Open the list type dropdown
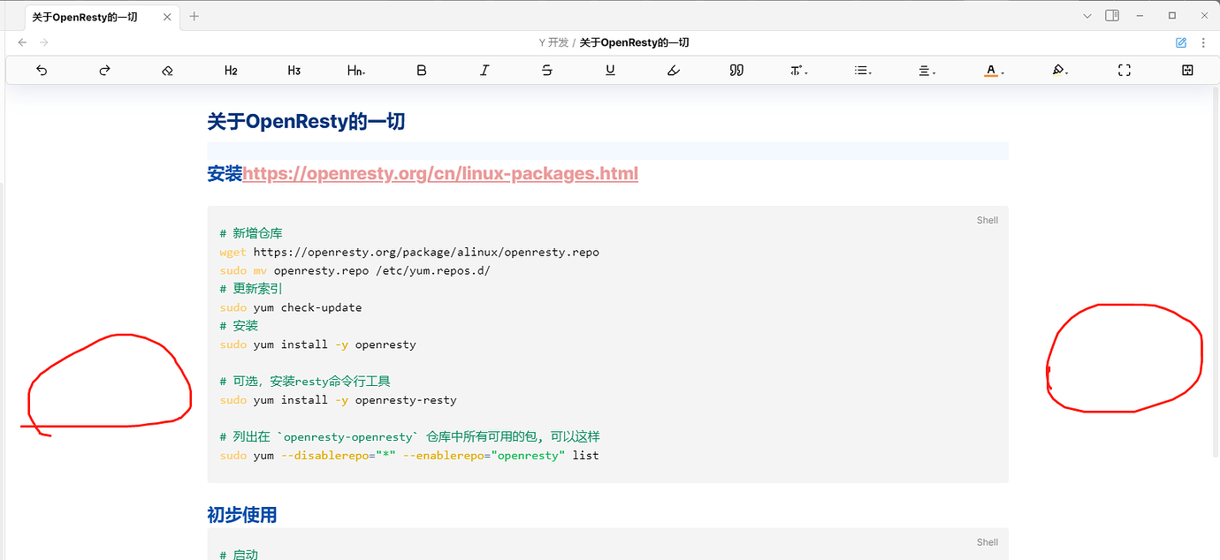 [x=864, y=71]
